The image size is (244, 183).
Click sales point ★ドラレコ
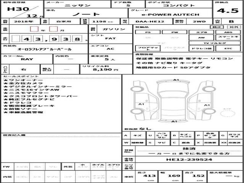tap(18, 103)
